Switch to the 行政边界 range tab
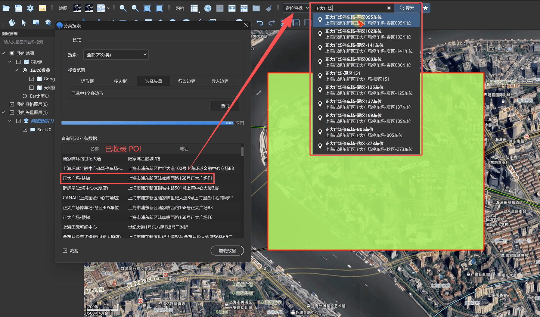This screenshot has width=540, height=317. pos(187,81)
